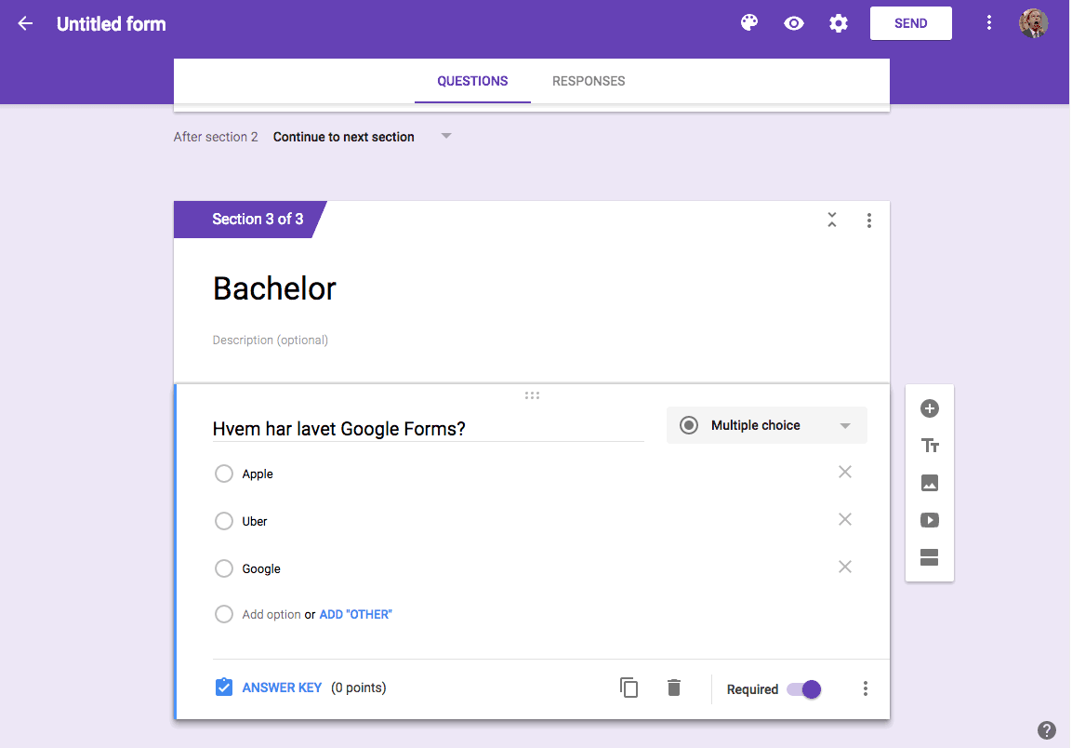The image size is (1072, 748).
Task: Delete the question with trash icon
Action: (x=674, y=688)
